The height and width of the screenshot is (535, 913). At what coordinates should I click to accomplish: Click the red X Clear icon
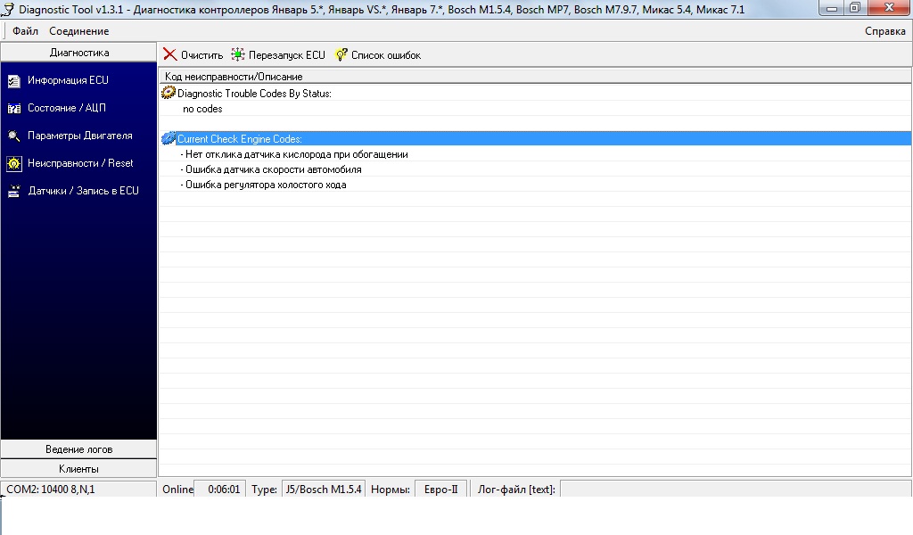pos(169,55)
